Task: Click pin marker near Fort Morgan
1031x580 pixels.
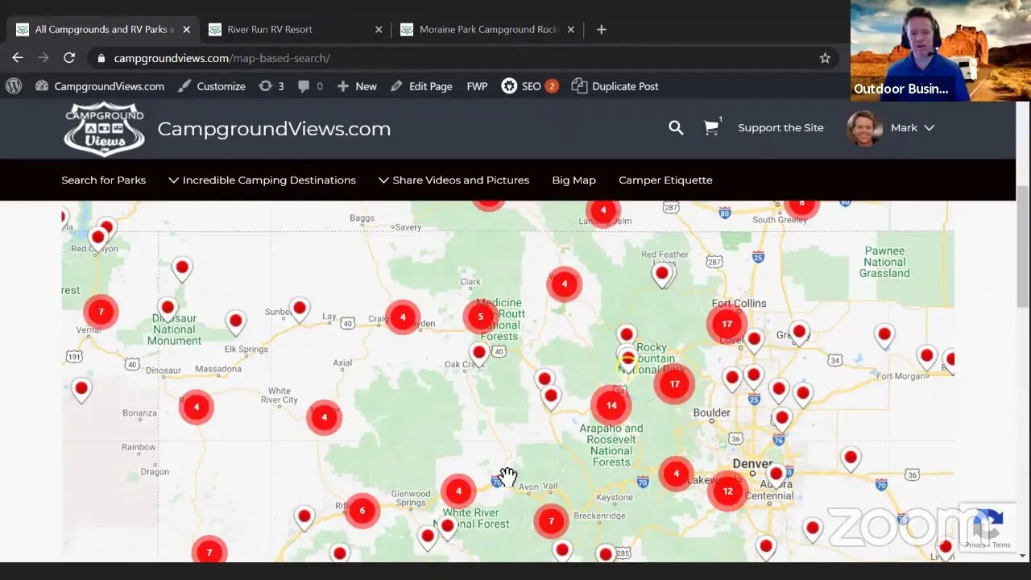Action: 927,357
